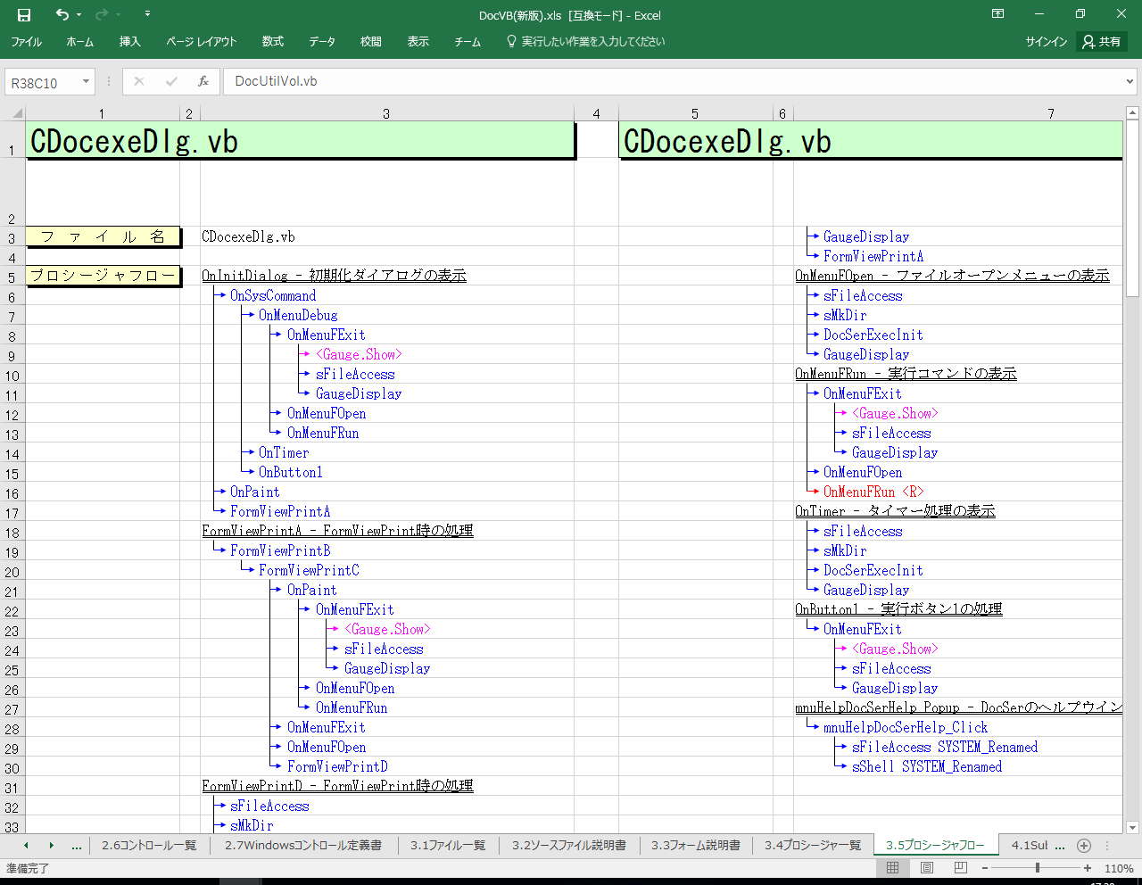The image size is (1142, 885).
Task: Click the FormViewPrintC entry
Action: (x=309, y=570)
